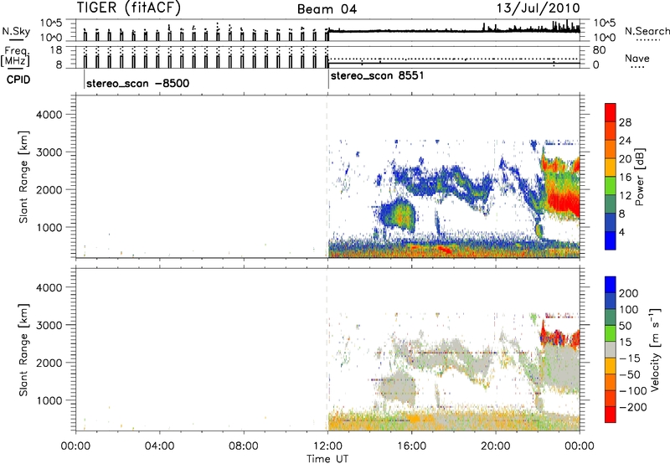Viewport: 670px width, 464px height.
Task: Select the "stereo_scan 8551" program label
Action: coord(378,76)
